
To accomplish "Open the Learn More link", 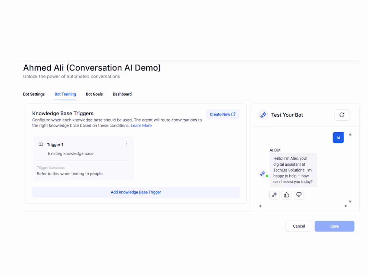I will [x=141, y=125].
